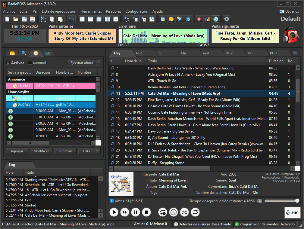Switch to the 2012 playlist tab

click(229, 53)
